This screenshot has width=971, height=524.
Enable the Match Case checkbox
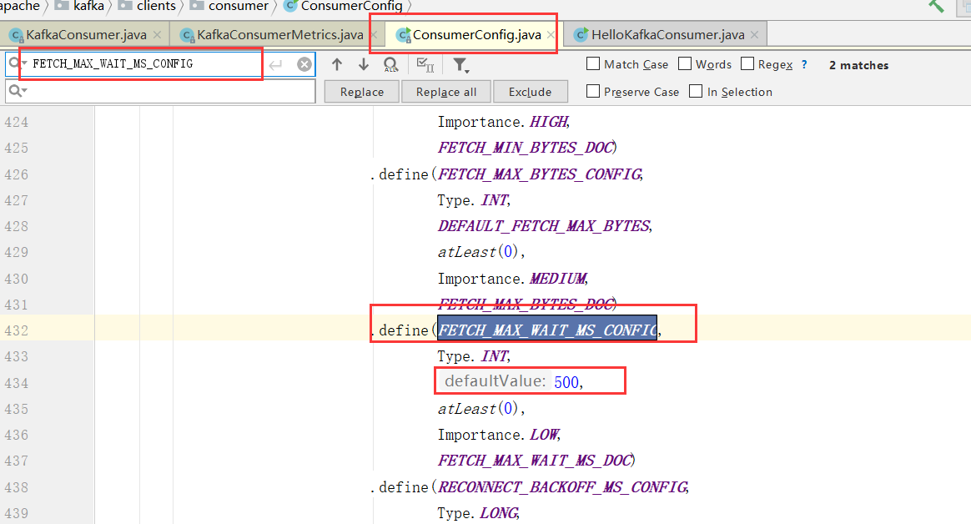coord(593,63)
